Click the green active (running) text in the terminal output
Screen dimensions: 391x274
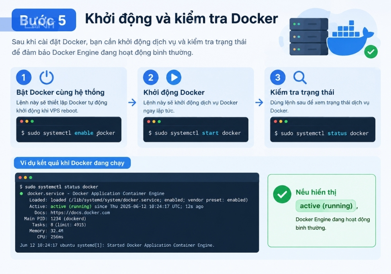pyautogui.click(x=71, y=206)
